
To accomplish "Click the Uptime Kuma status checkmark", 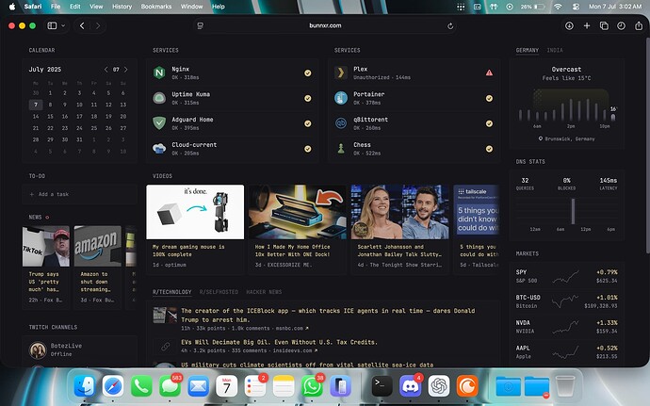I will (x=307, y=98).
